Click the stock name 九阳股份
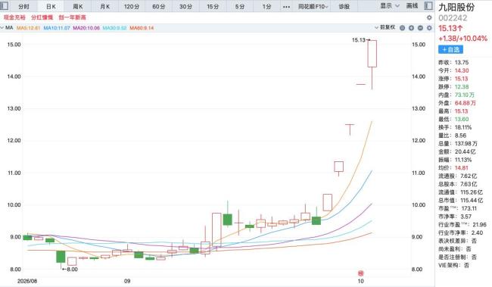 coord(456,7)
